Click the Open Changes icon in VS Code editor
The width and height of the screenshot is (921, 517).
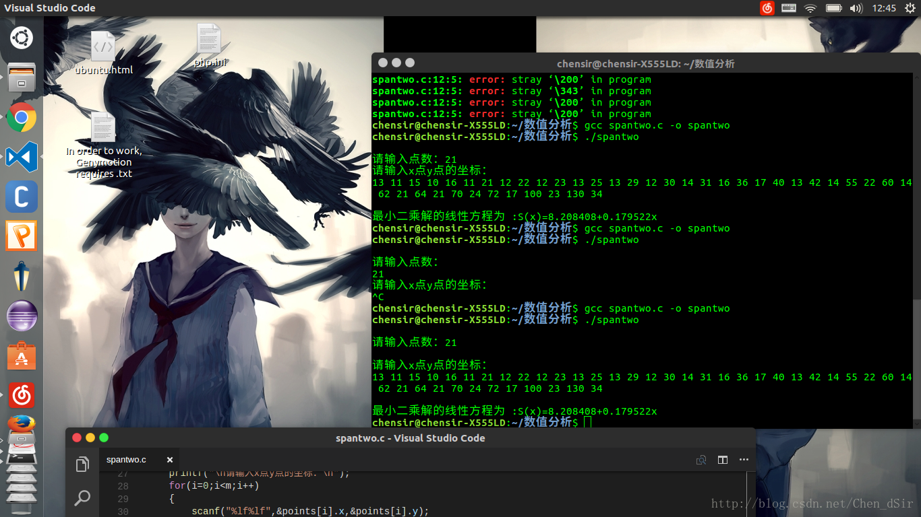point(701,460)
